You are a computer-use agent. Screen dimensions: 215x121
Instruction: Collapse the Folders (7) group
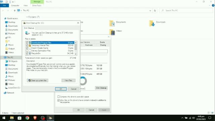(27, 17)
